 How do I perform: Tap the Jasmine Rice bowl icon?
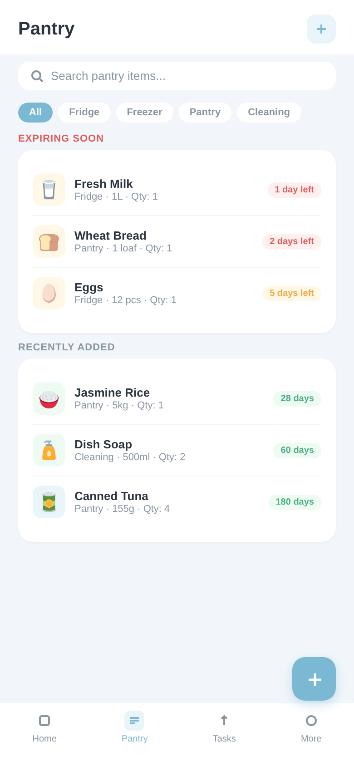click(49, 398)
